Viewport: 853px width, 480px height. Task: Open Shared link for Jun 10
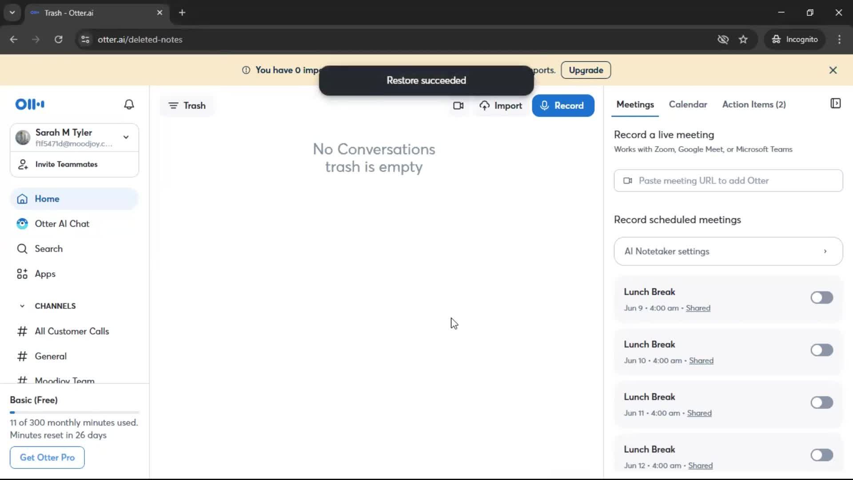[x=701, y=360]
